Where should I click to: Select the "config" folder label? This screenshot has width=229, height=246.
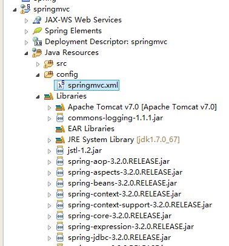[x=67, y=75]
